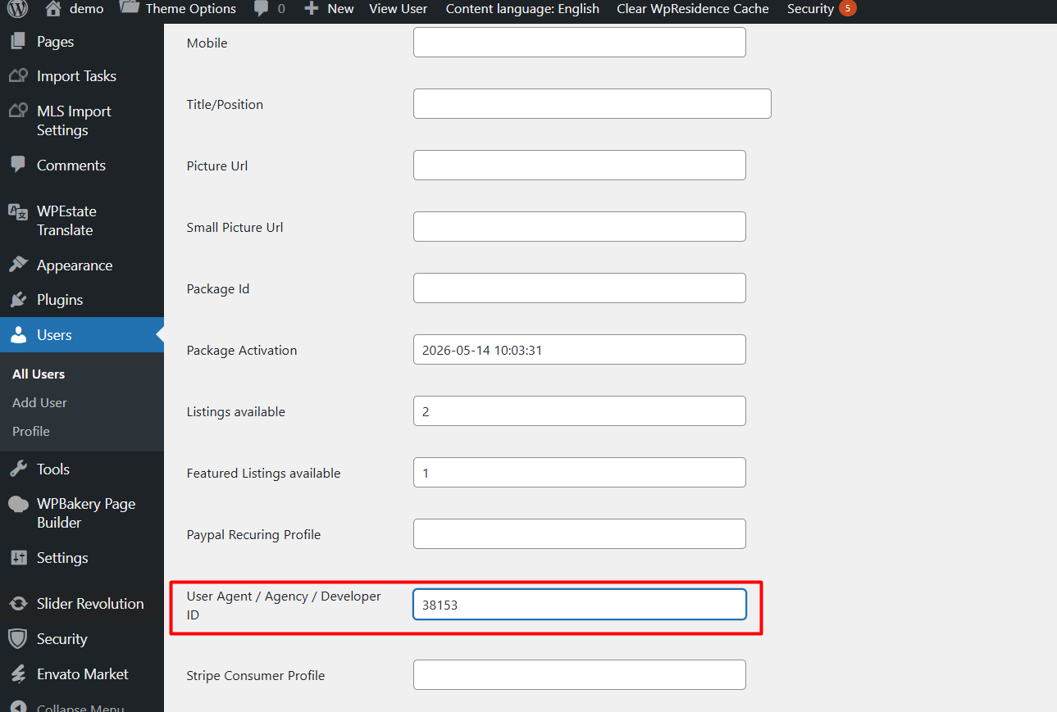This screenshot has height=712, width=1057.
Task: Click the WordPress logo icon
Action: click(18, 8)
